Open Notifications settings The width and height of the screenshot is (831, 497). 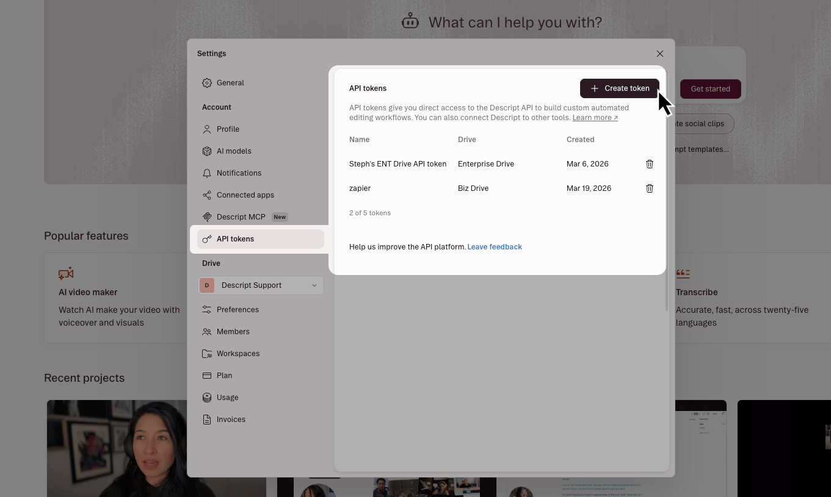[261, 173]
